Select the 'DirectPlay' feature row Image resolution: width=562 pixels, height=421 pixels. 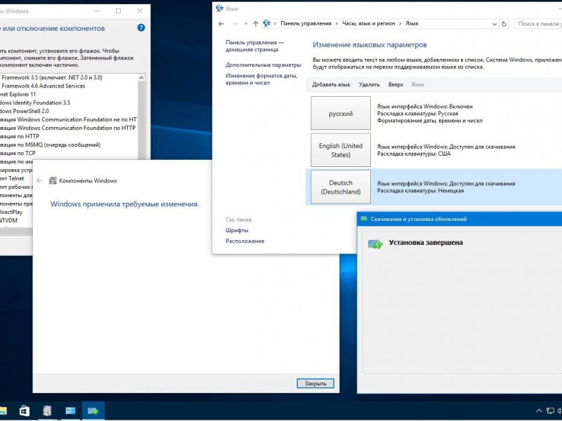16,212
